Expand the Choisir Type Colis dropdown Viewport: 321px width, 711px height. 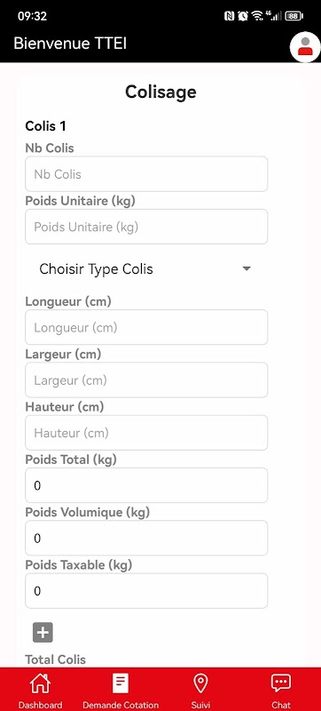(146, 269)
